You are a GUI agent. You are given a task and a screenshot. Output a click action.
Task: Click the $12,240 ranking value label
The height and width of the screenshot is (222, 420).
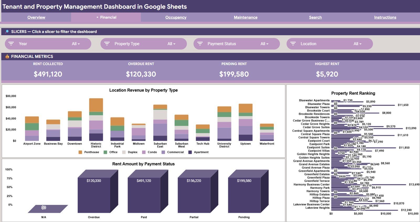pos(406,210)
